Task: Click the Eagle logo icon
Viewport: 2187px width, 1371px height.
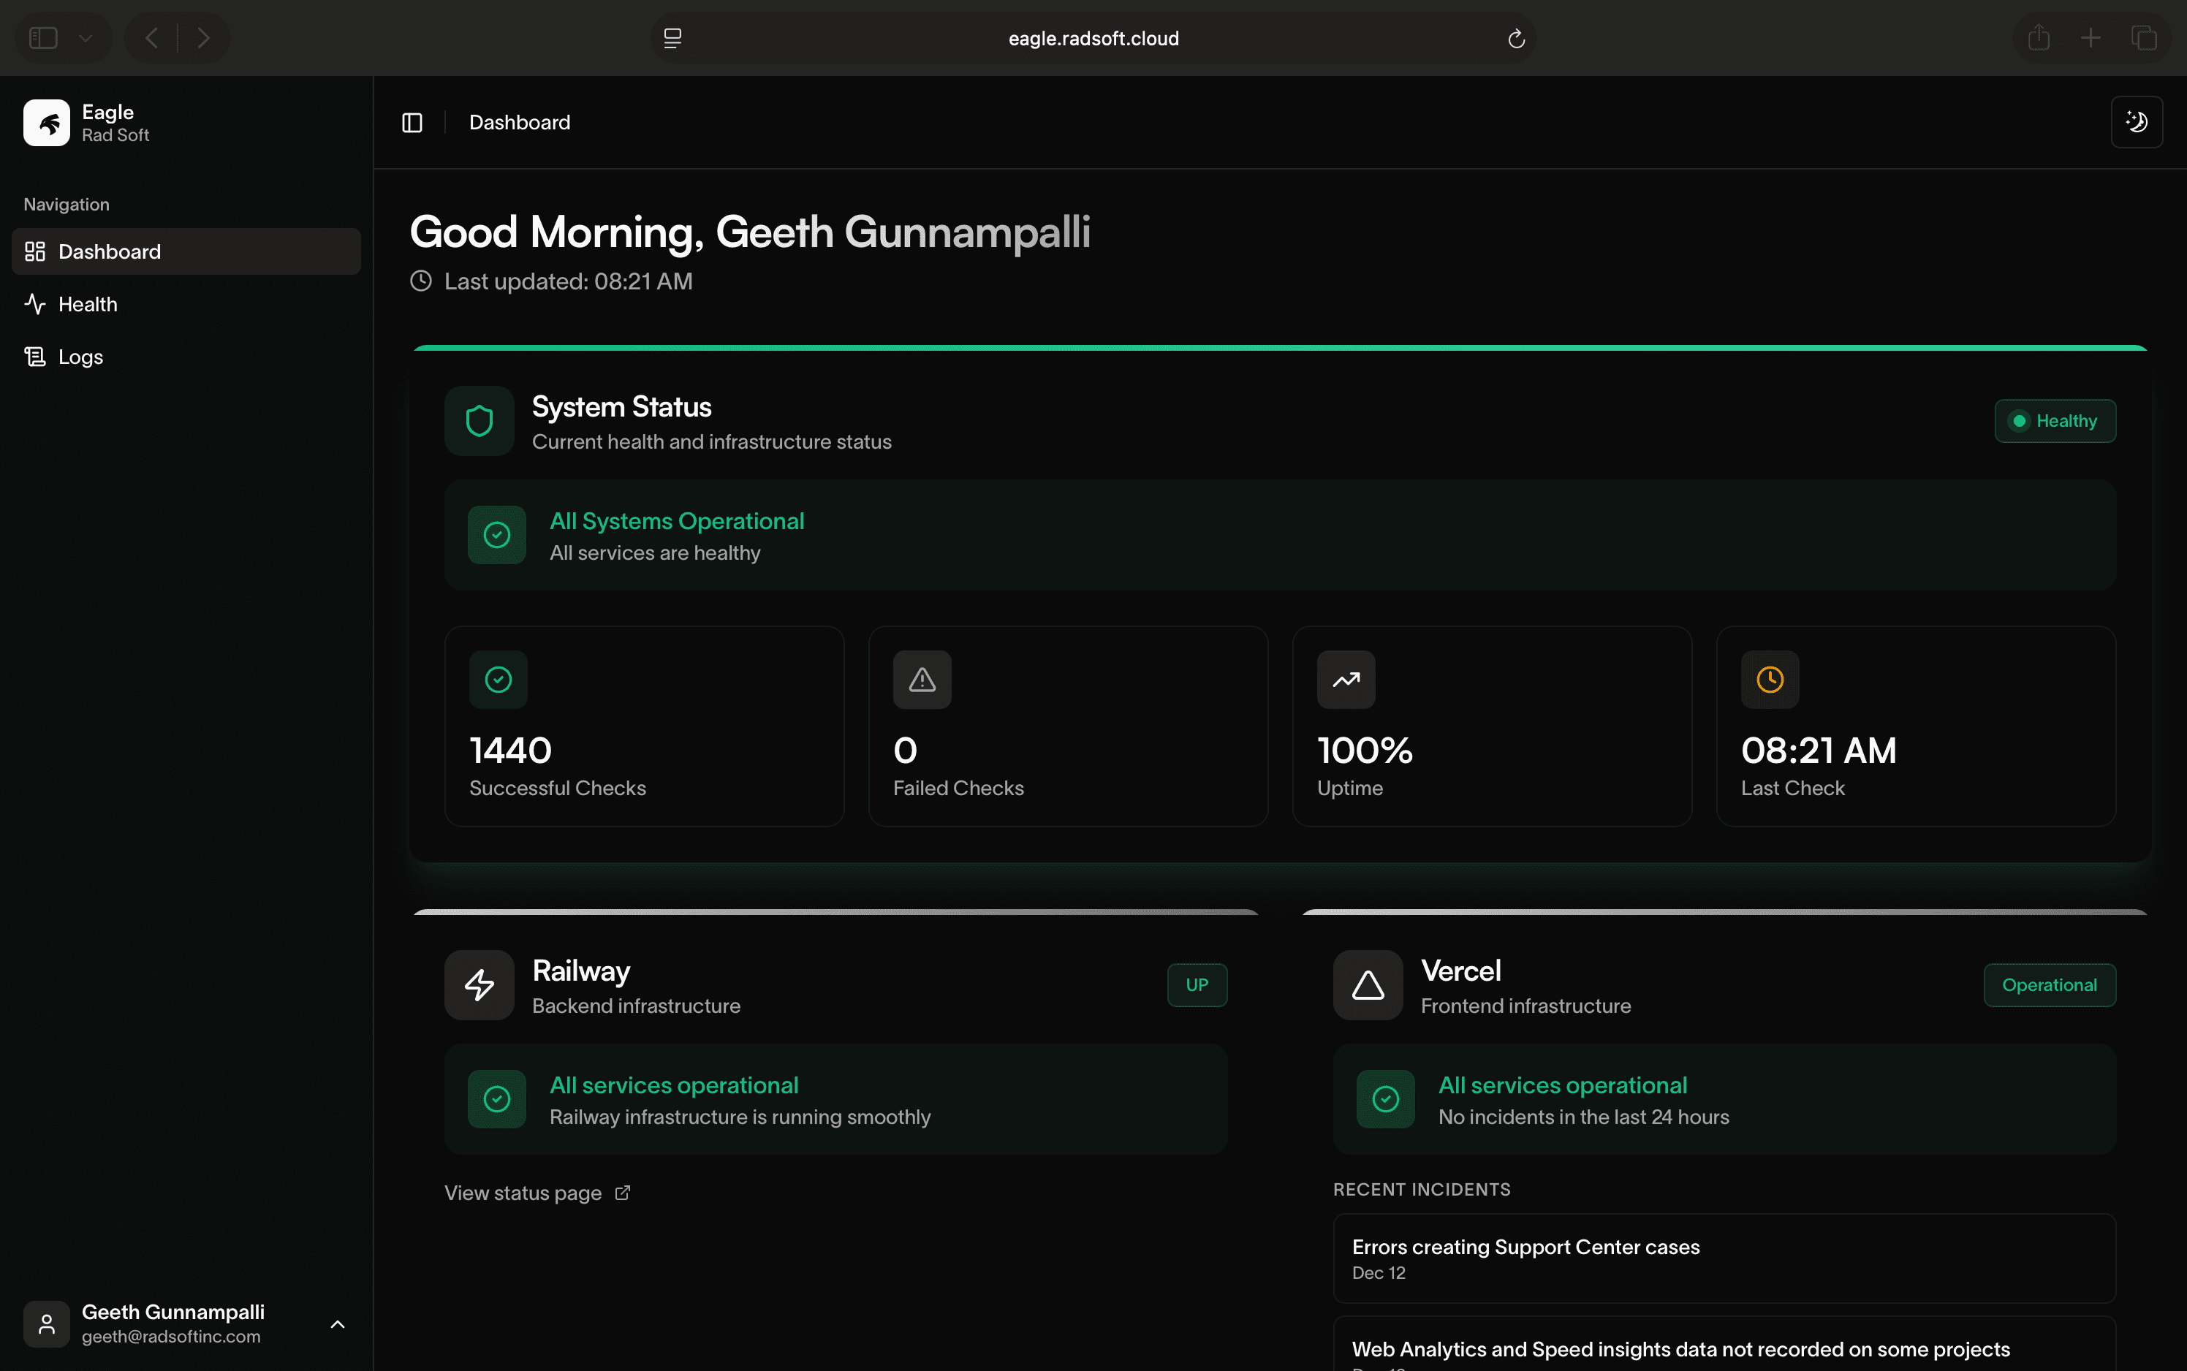Action: click(x=46, y=123)
